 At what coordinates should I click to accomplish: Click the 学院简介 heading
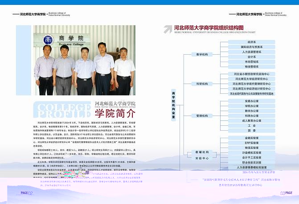point(115,113)
